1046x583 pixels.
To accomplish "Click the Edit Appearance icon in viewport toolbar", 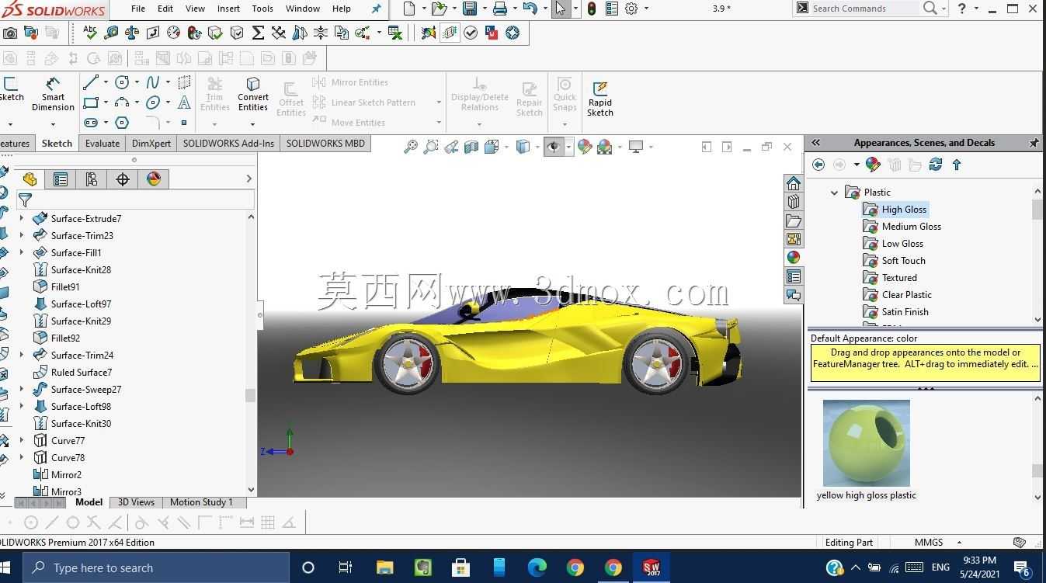I will click(585, 147).
